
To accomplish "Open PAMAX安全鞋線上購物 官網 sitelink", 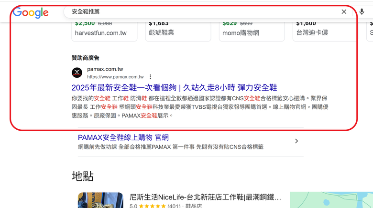I will pyautogui.click(x=123, y=137).
